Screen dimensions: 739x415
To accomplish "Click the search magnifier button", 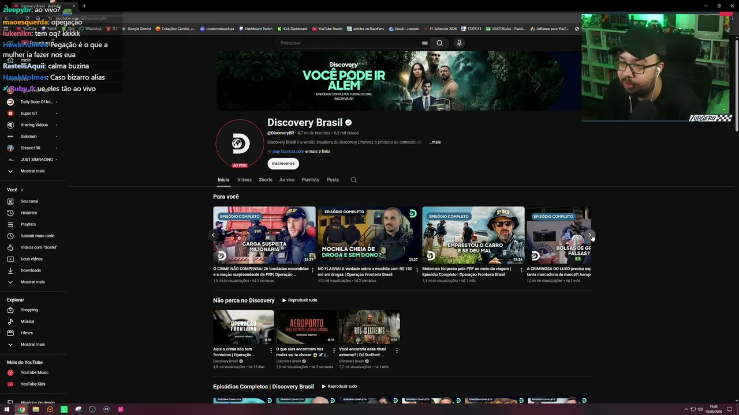I will point(439,43).
